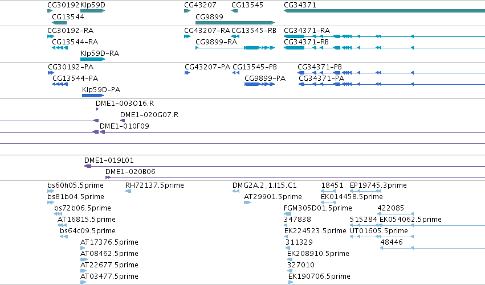Select the DME1-019L01 feature label

coord(109,160)
